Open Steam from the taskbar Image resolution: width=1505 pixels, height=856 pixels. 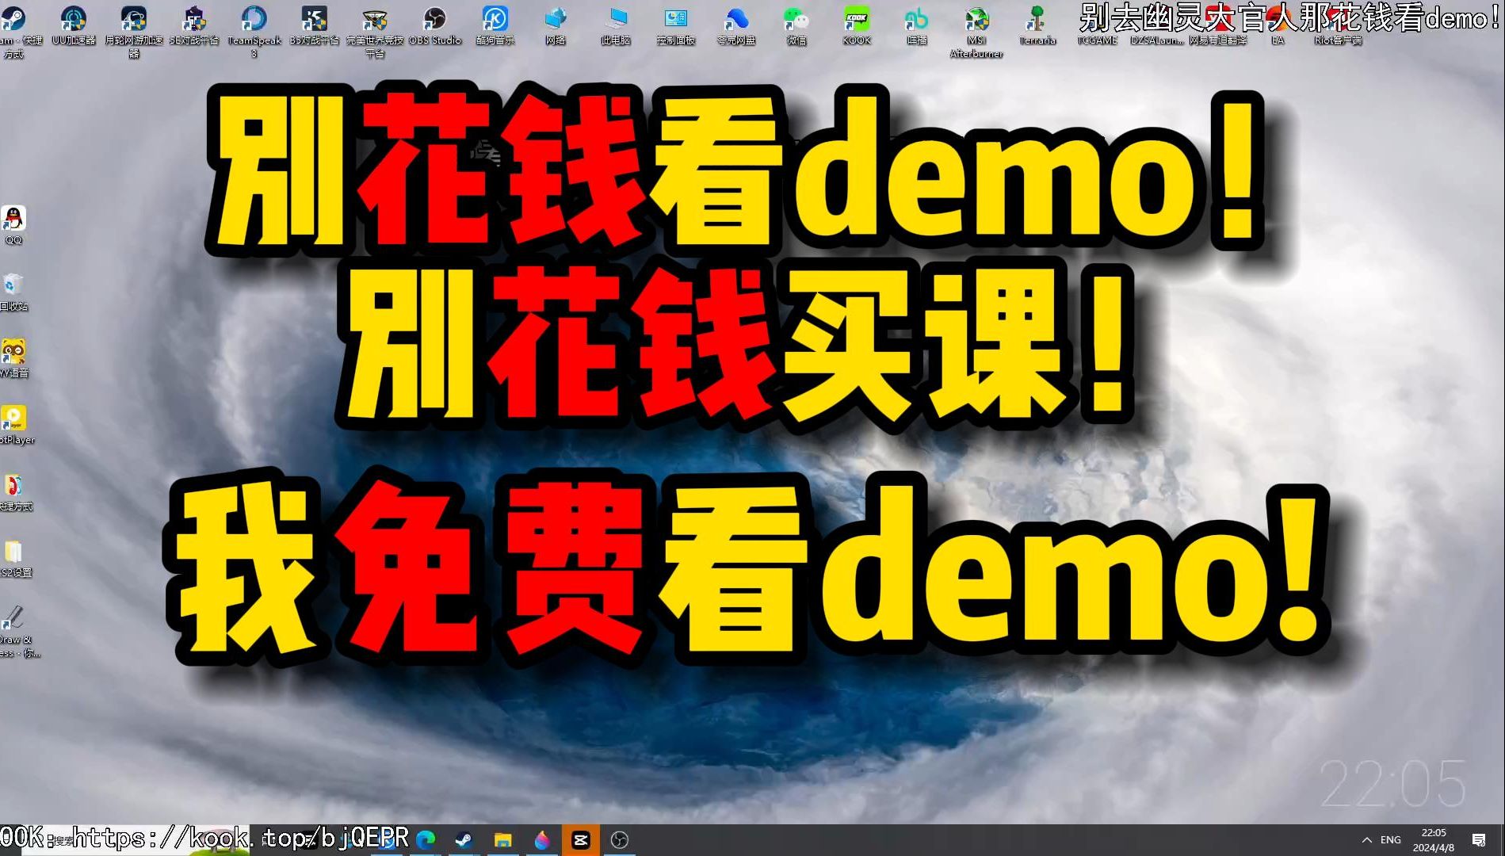tap(464, 840)
